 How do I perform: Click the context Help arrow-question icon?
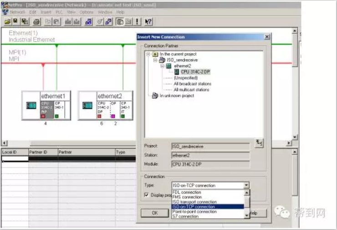148,21
